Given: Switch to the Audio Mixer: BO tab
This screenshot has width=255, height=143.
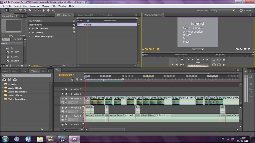Looking at the screenshot, I should click(85, 15).
